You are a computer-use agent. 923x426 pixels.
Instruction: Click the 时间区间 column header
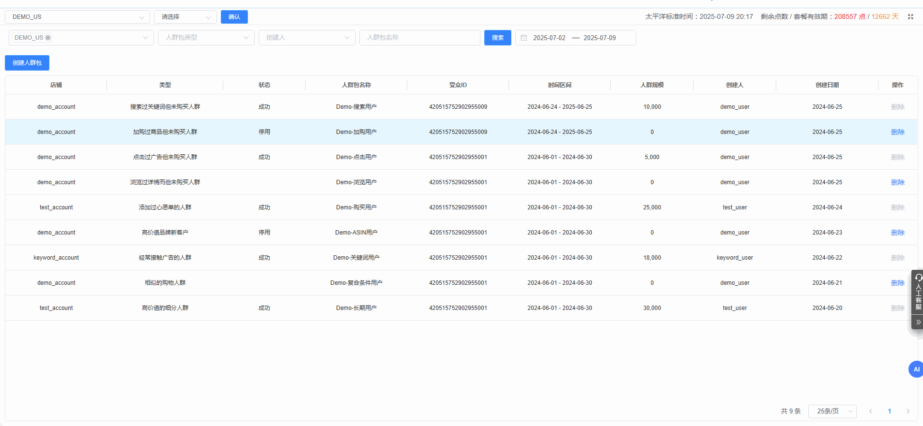click(560, 85)
